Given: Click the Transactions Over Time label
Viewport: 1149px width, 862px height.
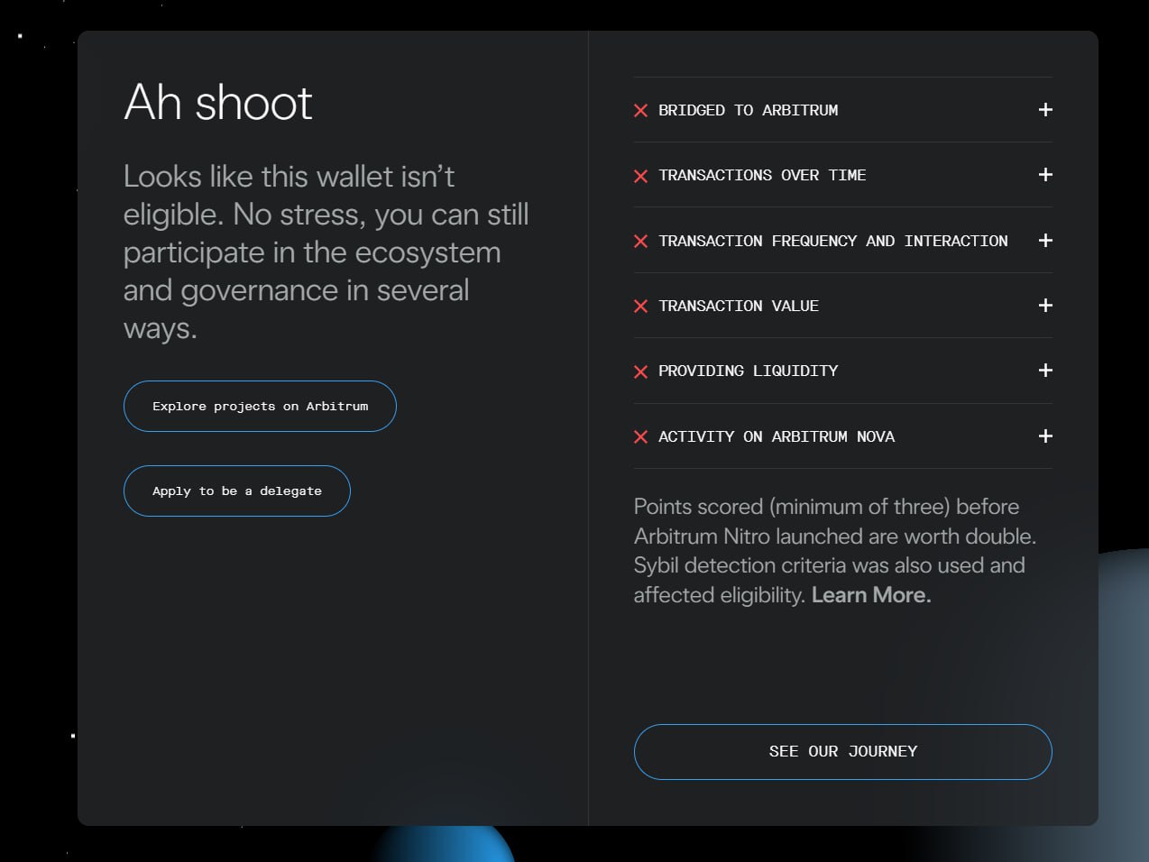Looking at the screenshot, I should point(762,175).
